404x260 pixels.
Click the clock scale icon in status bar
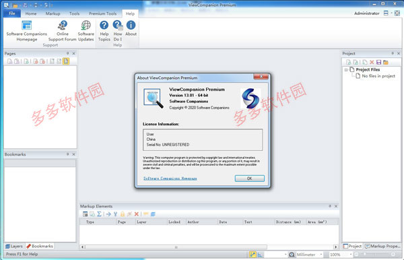point(292,255)
